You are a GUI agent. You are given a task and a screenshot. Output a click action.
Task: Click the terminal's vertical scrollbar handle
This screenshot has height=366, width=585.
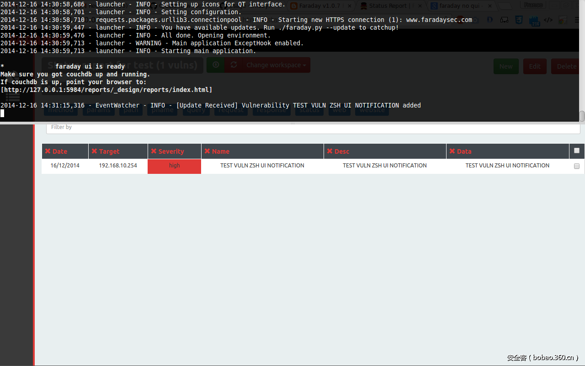582,116
